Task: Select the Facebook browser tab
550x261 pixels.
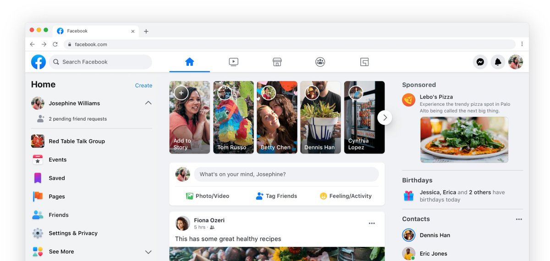Action: click(x=96, y=31)
